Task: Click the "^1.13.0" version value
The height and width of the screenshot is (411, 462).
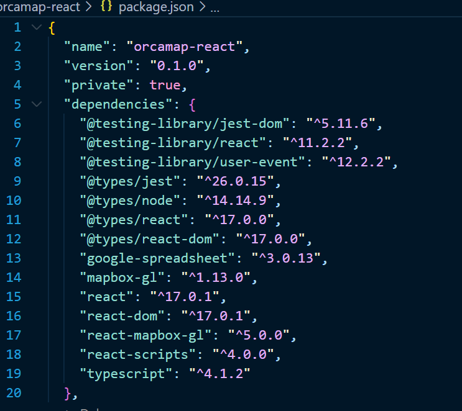Action: (x=216, y=278)
